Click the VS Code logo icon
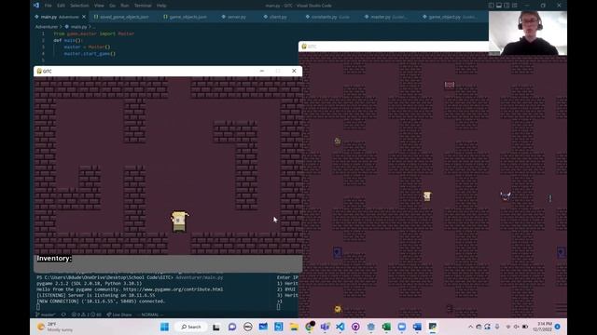This screenshot has height=335, width=597. tap(36, 6)
